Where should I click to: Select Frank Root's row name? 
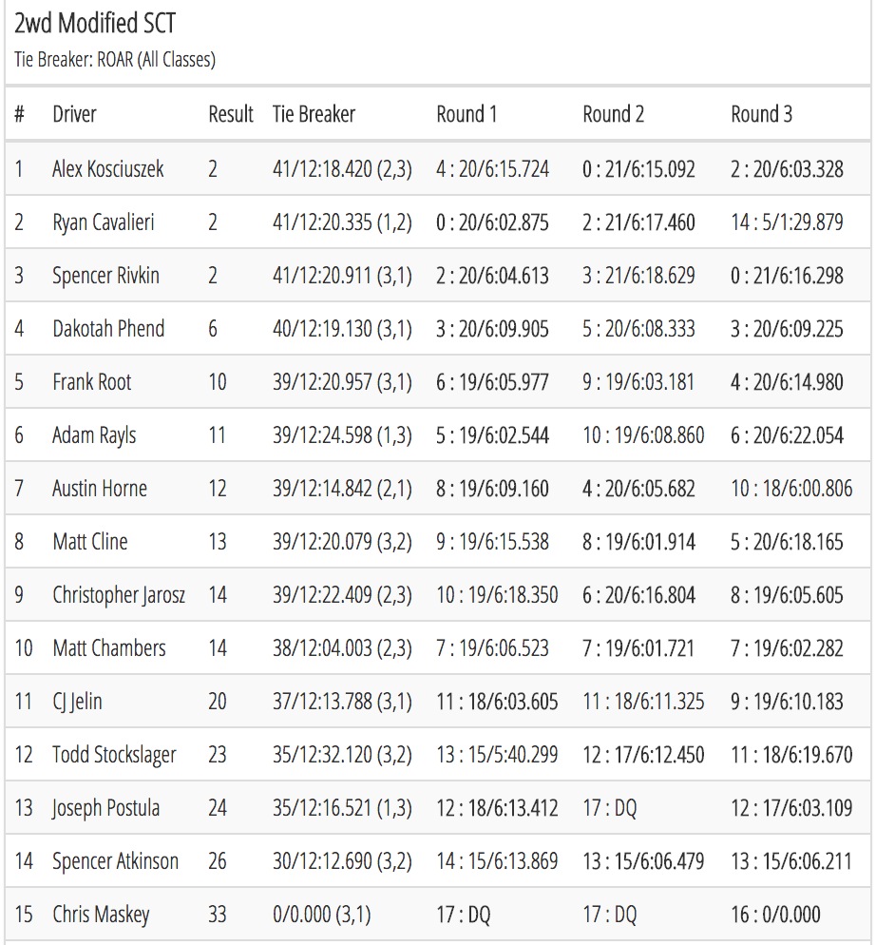pos(91,381)
